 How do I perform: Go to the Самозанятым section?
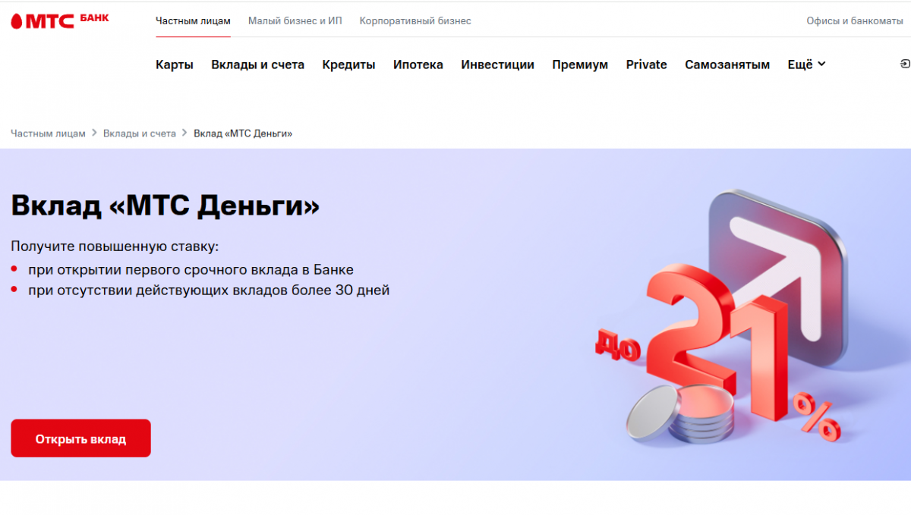pos(727,64)
